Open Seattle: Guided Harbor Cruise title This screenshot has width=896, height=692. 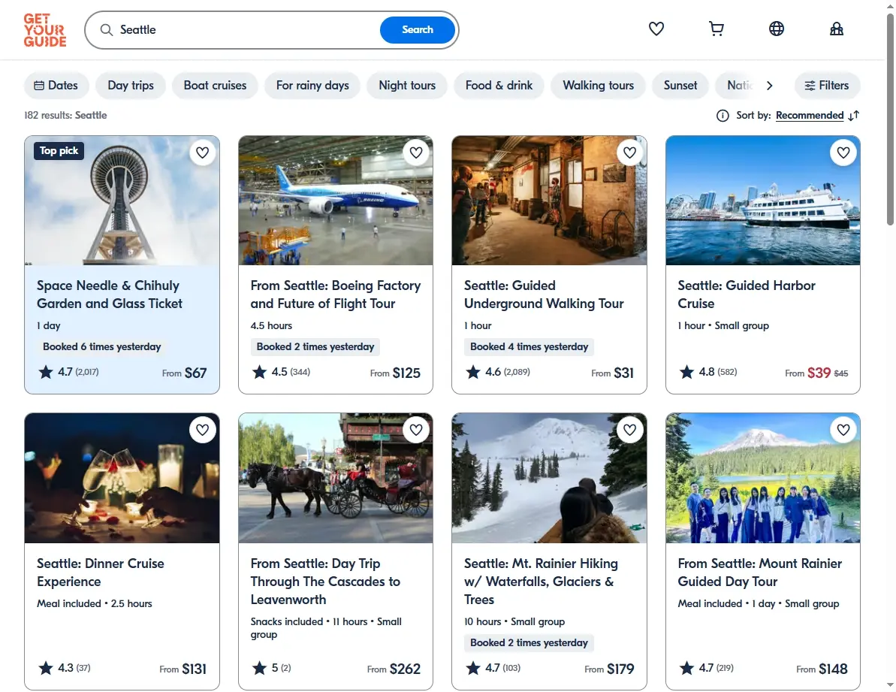point(747,295)
